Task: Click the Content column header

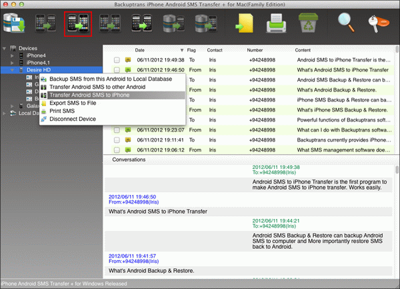Action: coord(303,50)
